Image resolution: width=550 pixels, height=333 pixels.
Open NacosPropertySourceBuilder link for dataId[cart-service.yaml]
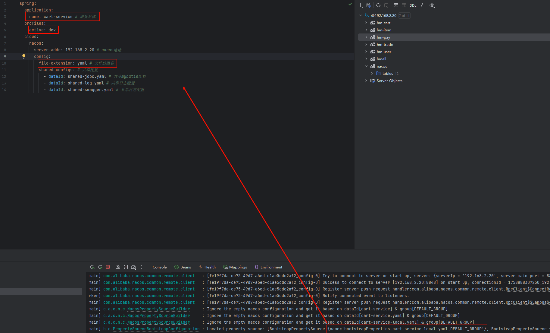tap(158, 316)
